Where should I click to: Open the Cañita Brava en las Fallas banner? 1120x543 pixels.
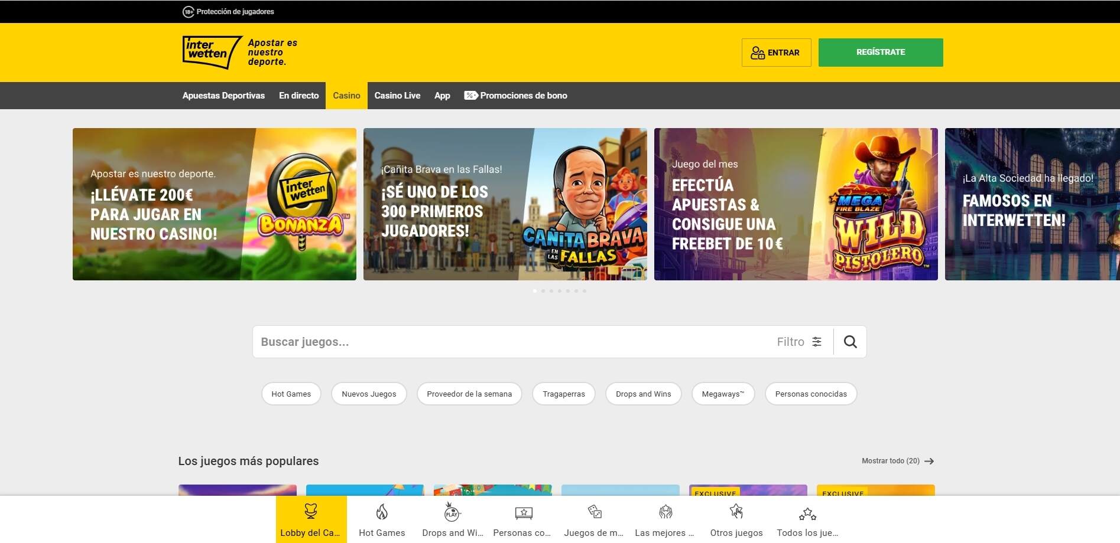505,204
